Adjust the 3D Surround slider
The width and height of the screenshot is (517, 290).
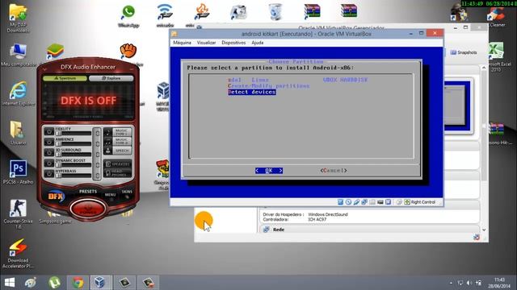click(74, 155)
